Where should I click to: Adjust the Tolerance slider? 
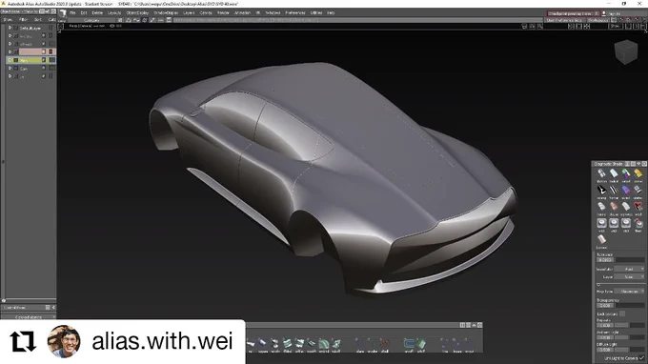click(x=629, y=260)
